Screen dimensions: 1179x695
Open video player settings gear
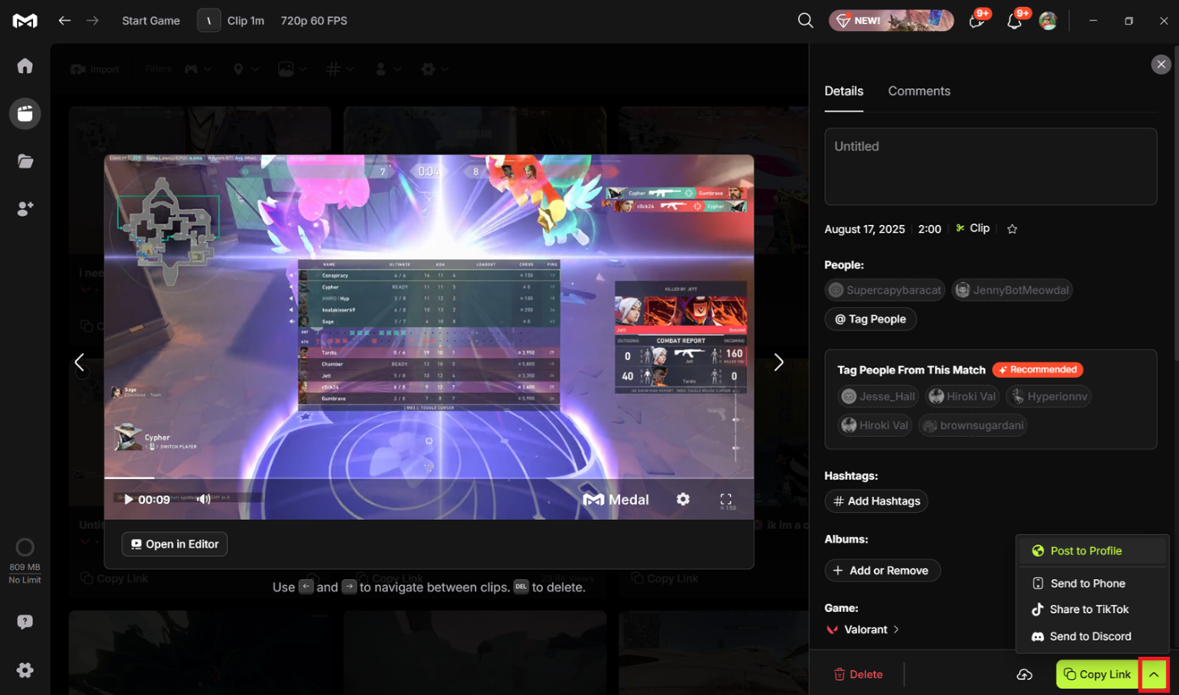(683, 499)
